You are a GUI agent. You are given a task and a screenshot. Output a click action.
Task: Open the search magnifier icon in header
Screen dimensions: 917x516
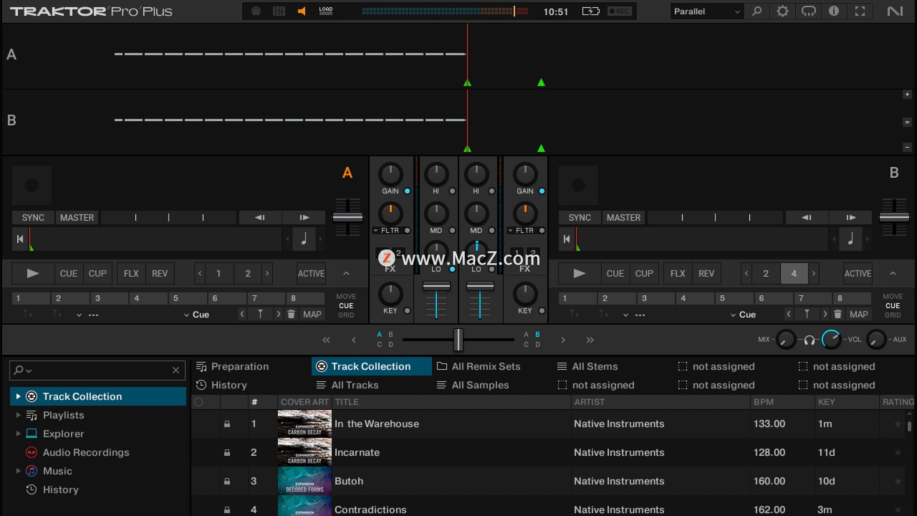(757, 11)
